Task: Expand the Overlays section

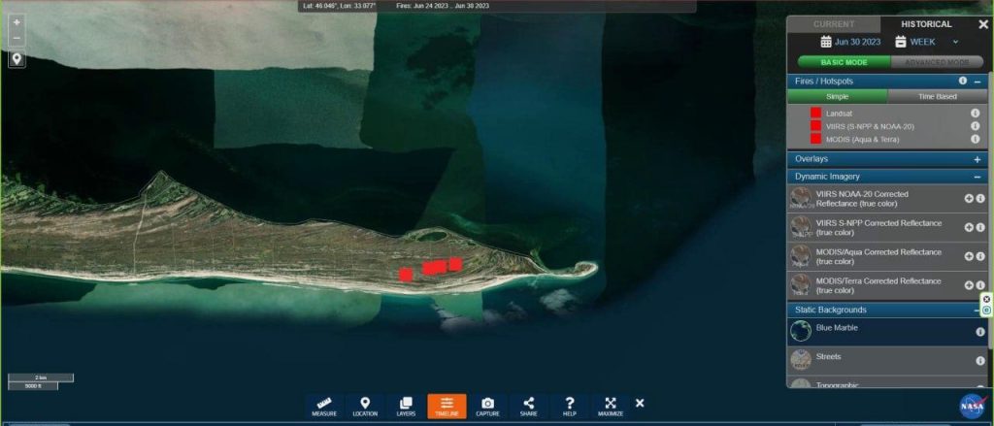Action: [977, 158]
